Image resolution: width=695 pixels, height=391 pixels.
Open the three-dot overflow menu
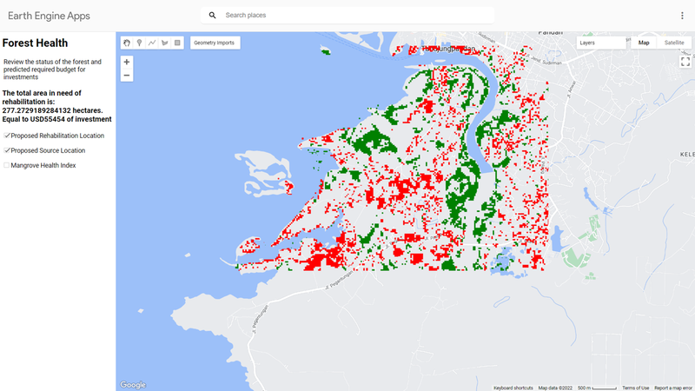point(682,16)
